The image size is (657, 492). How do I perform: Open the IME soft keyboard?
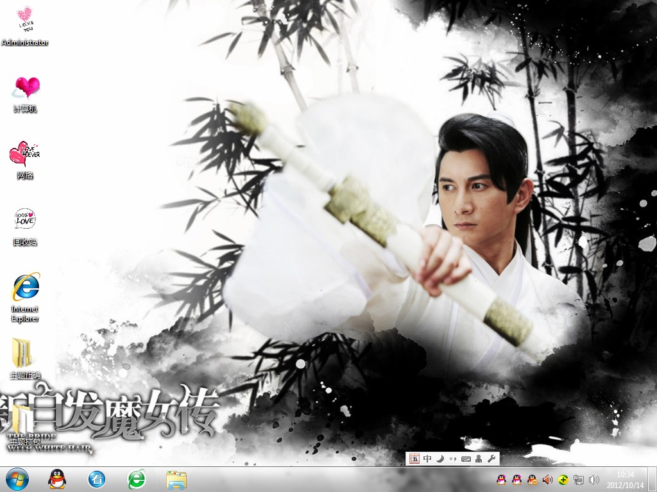[466, 459]
